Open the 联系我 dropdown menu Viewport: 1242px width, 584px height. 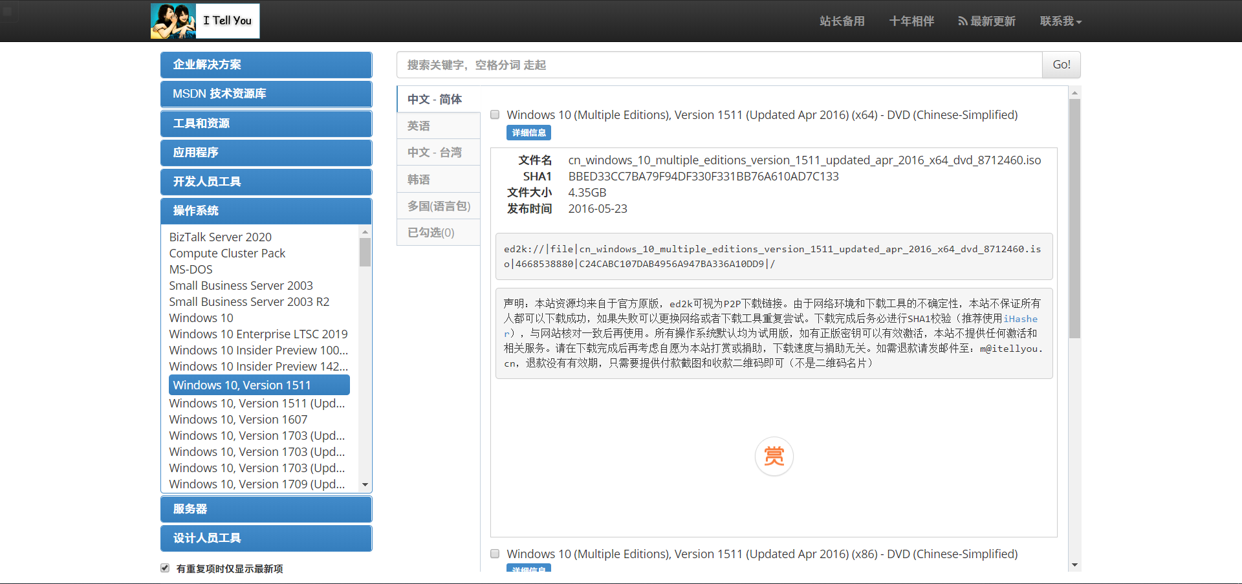pyautogui.click(x=1060, y=21)
